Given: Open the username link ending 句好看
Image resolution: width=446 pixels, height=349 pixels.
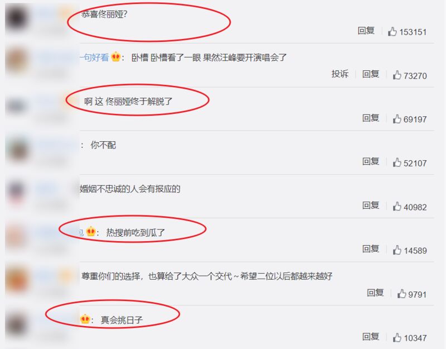Looking at the screenshot, I should pyautogui.click(x=94, y=58).
